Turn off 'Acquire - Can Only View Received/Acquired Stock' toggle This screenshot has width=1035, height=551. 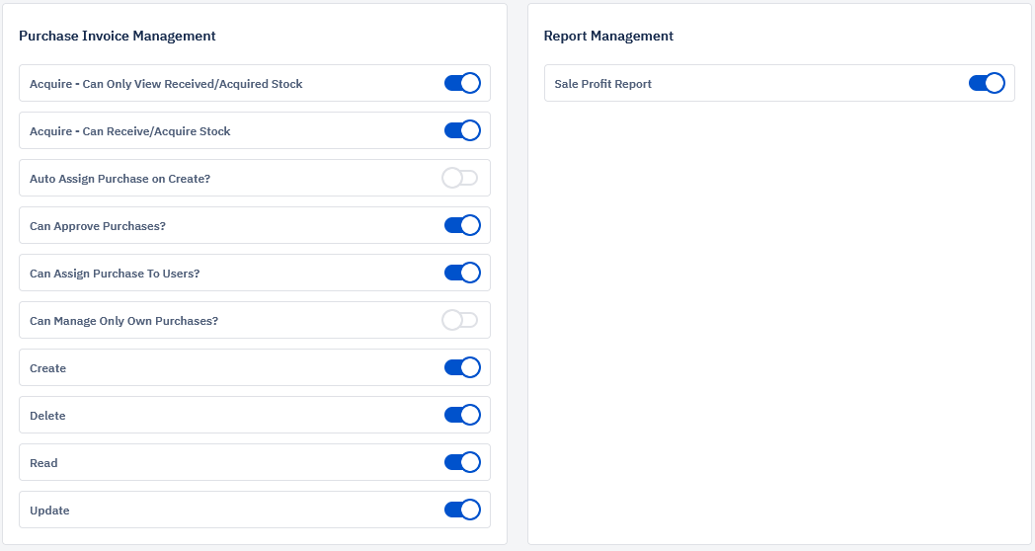pos(462,83)
